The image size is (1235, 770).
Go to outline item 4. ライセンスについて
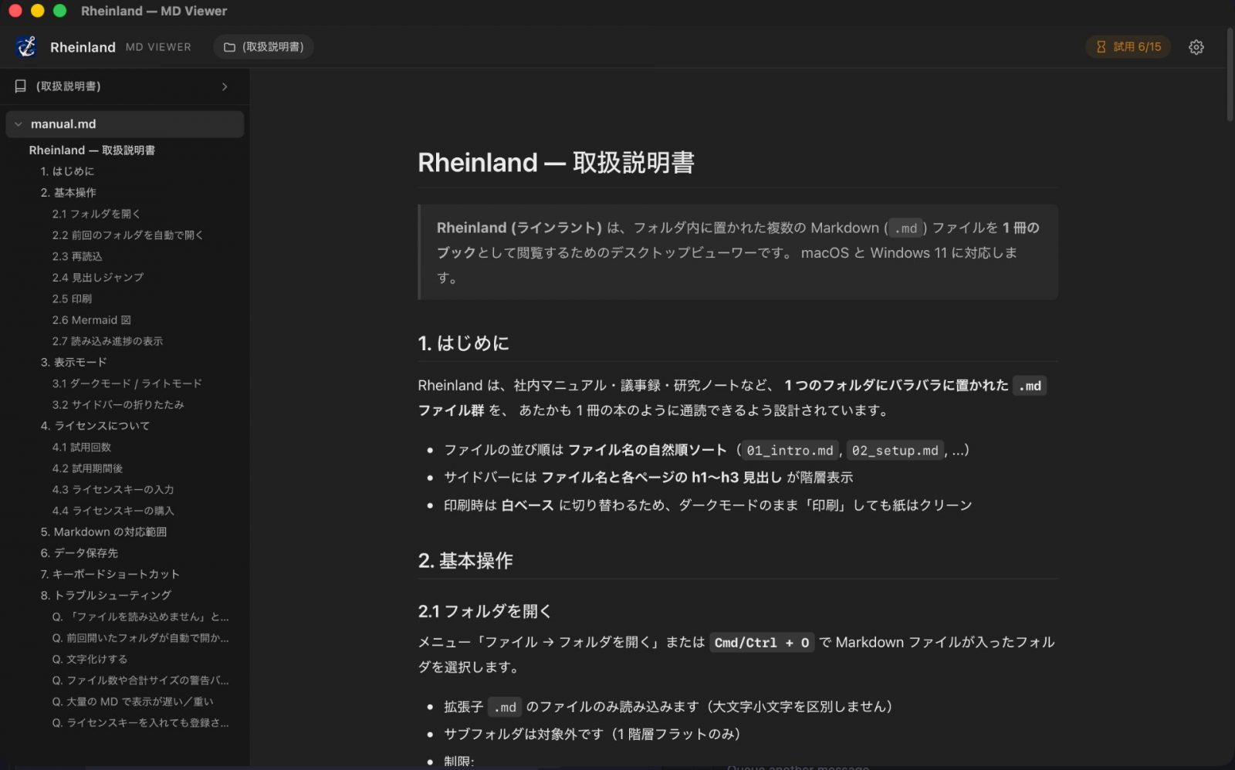point(95,426)
